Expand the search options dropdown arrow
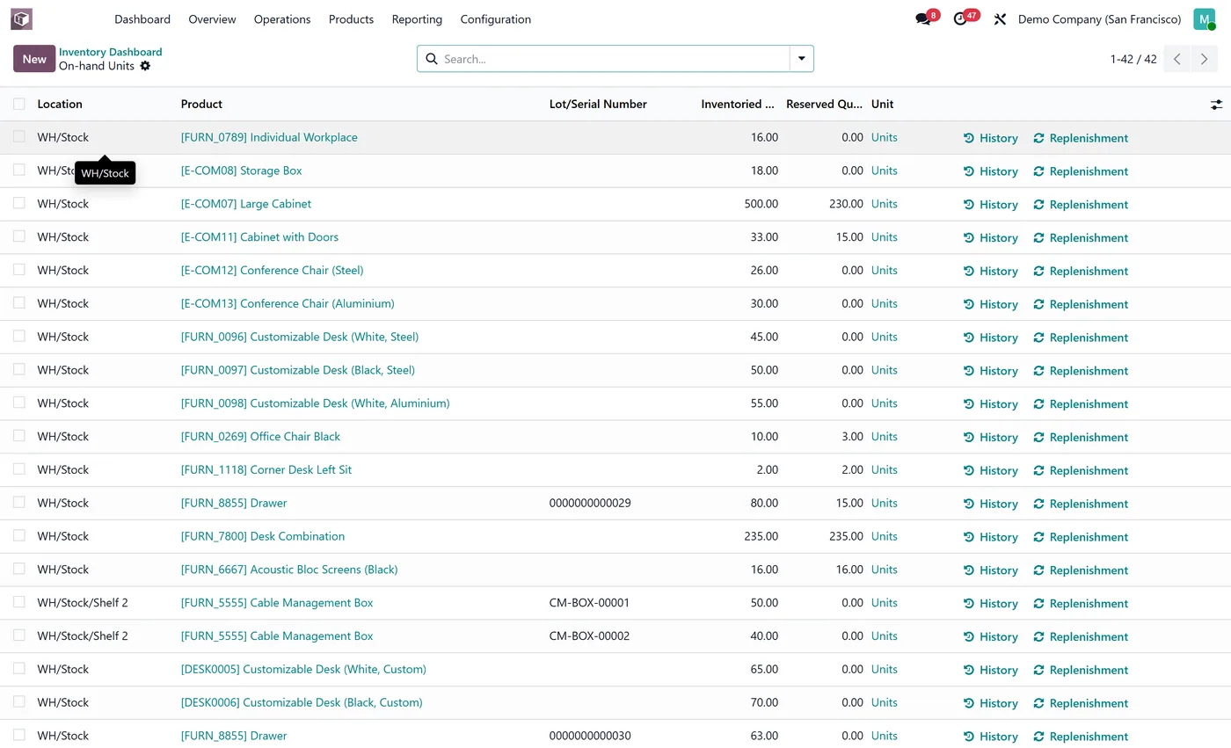 (x=802, y=59)
